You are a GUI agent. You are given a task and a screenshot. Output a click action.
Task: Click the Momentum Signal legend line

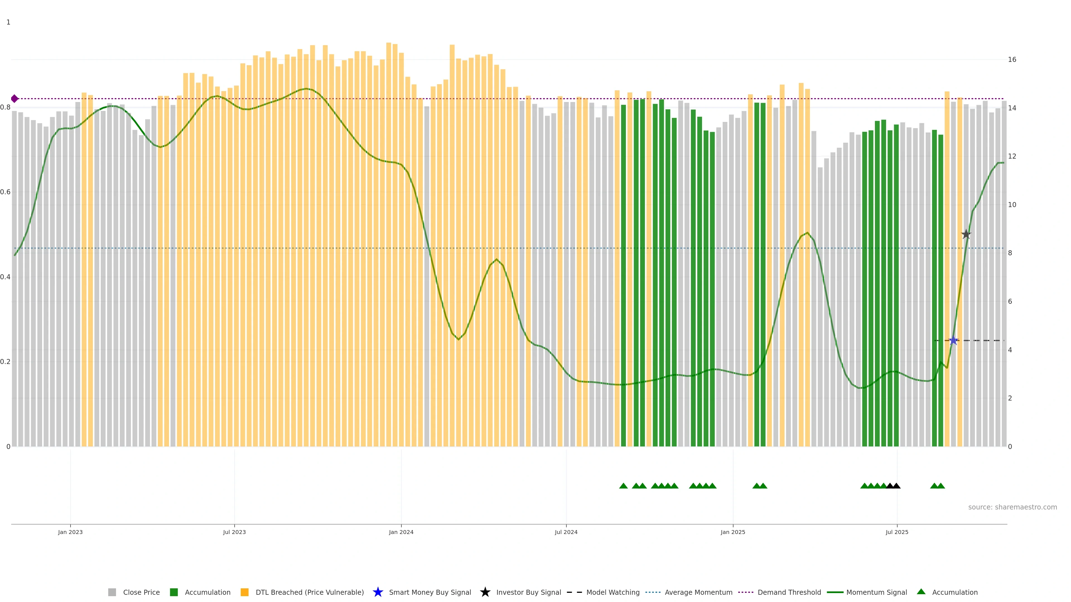coord(835,592)
